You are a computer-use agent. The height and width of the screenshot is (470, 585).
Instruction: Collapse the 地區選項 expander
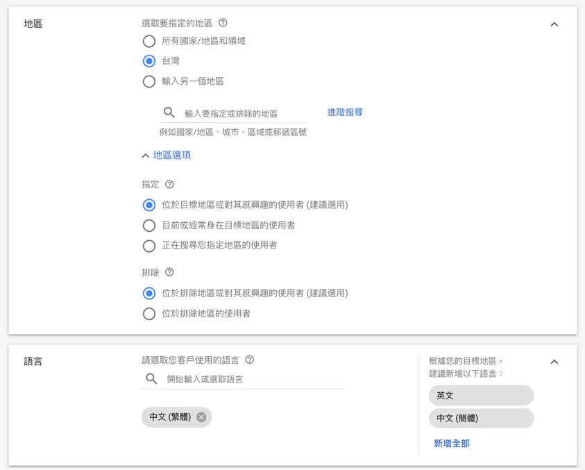pos(167,155)
